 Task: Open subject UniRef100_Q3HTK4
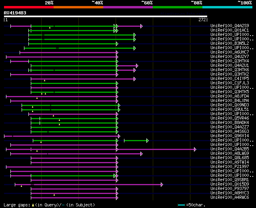point(230,61)
